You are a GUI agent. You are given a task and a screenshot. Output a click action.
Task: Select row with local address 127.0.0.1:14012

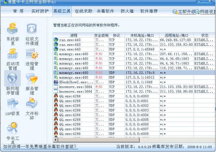click(134, 77)
